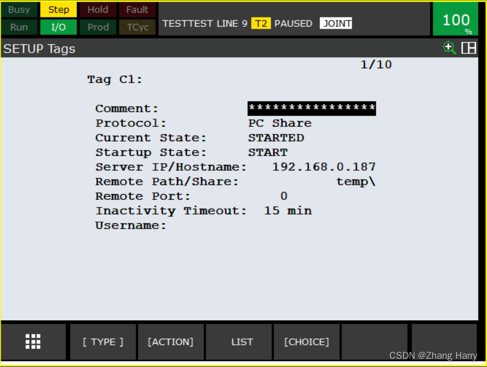Viewport: 487px width, 367px height.
Task: Click the Username: label
Action: pyautogui.click(x=131, y=226)
